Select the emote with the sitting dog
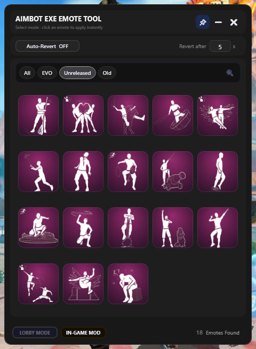256x349 pixels. (x=173, y=228)
